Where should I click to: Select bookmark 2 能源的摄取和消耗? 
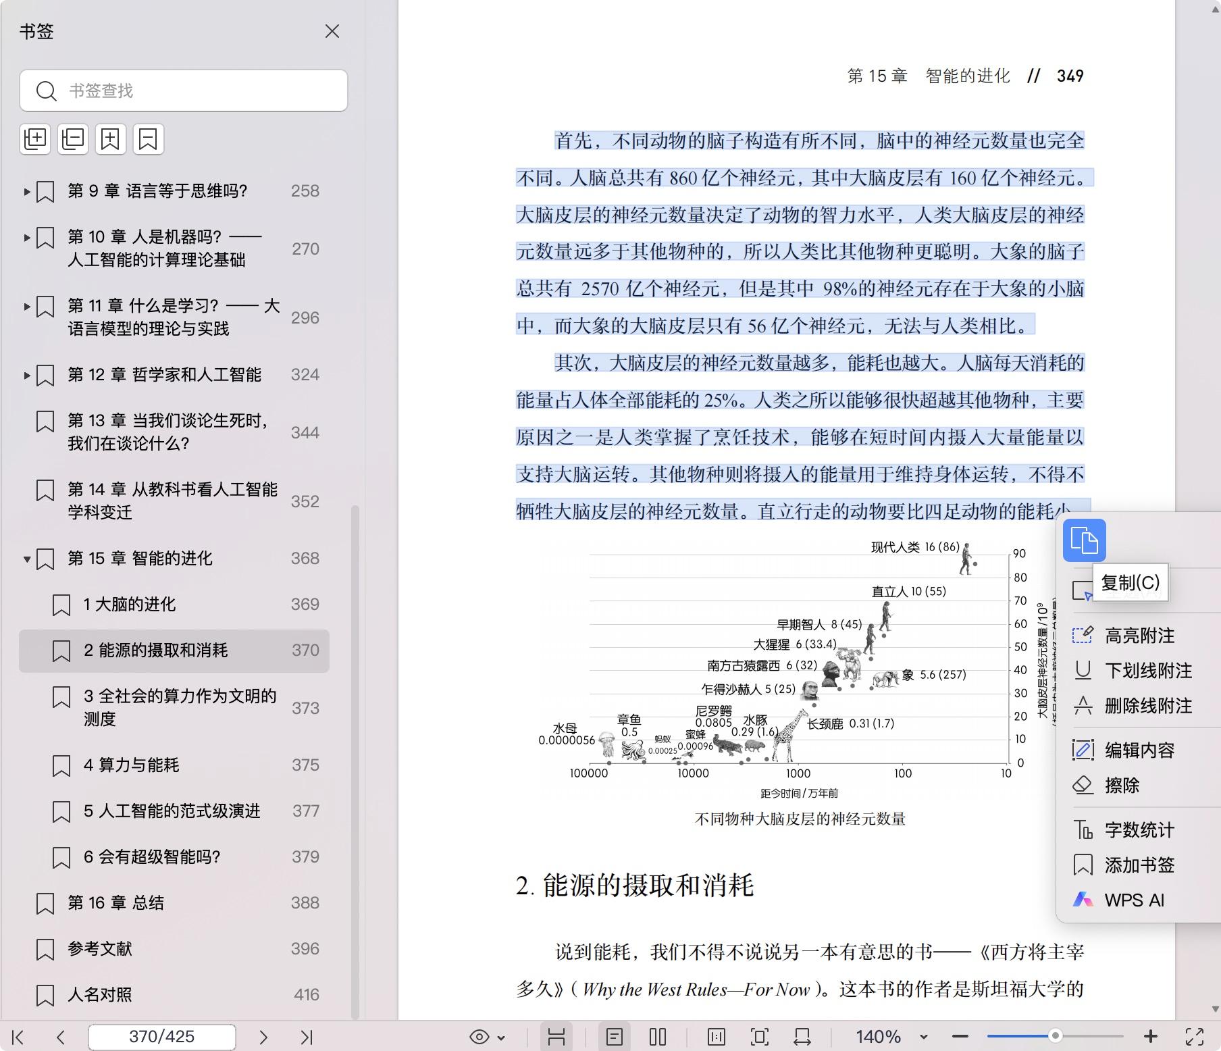pyautogui.click(x=174, y=650)
